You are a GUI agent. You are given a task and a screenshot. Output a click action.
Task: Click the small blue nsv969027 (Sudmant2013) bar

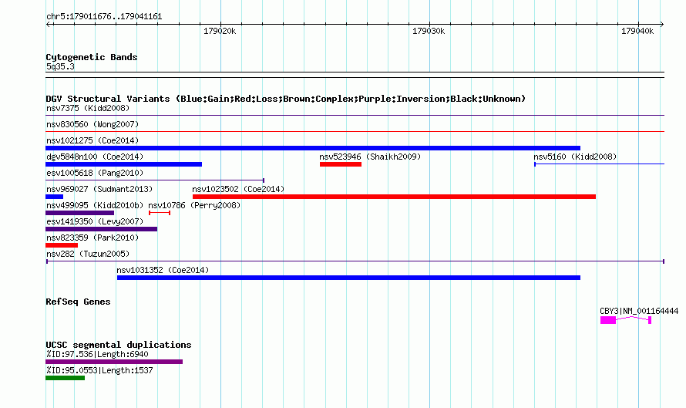click(54, 197)
